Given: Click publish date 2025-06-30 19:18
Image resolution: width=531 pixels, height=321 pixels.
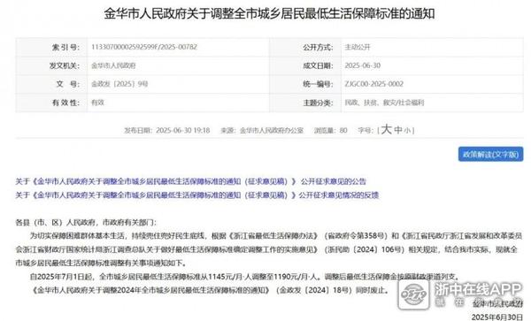Looking at the screenshot, I should tap(167, 130).
